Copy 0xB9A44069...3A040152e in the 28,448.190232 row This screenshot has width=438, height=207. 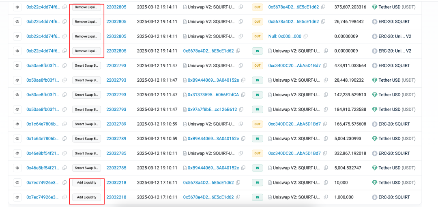click(243, 80)
